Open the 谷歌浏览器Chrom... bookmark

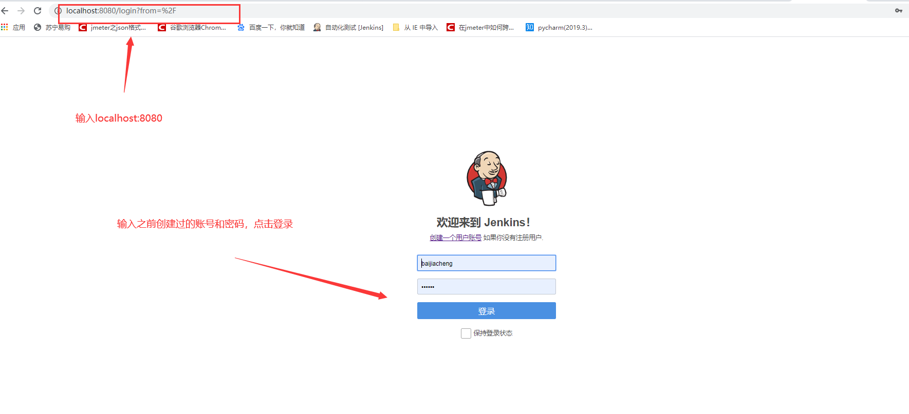click(x=192, y=28)
